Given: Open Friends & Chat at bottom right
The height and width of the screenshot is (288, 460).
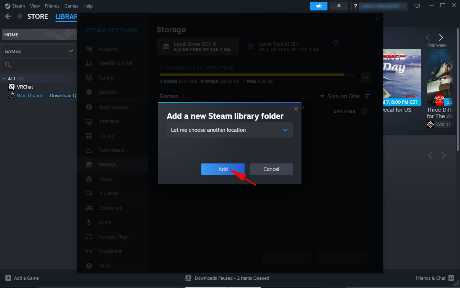Looking at the screenshot, I should coord(436,278).
